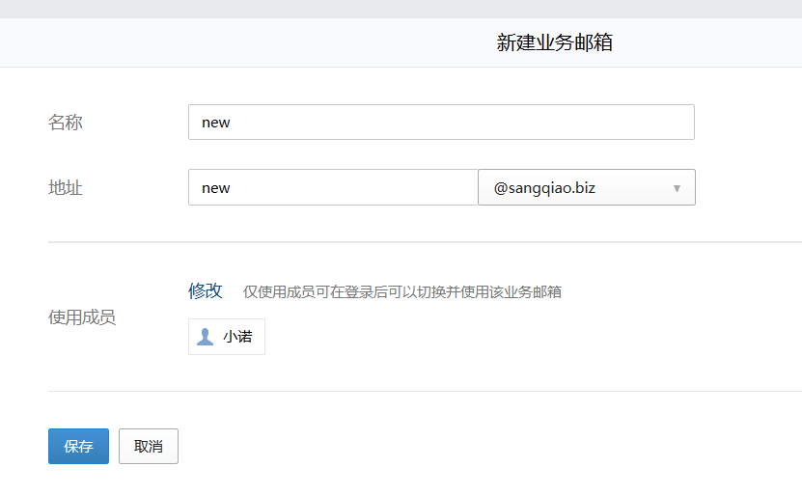Click the 'new' text inside the 名称 field
The height and width of the screenshot is (495, 802).
[x=215, y=123]
